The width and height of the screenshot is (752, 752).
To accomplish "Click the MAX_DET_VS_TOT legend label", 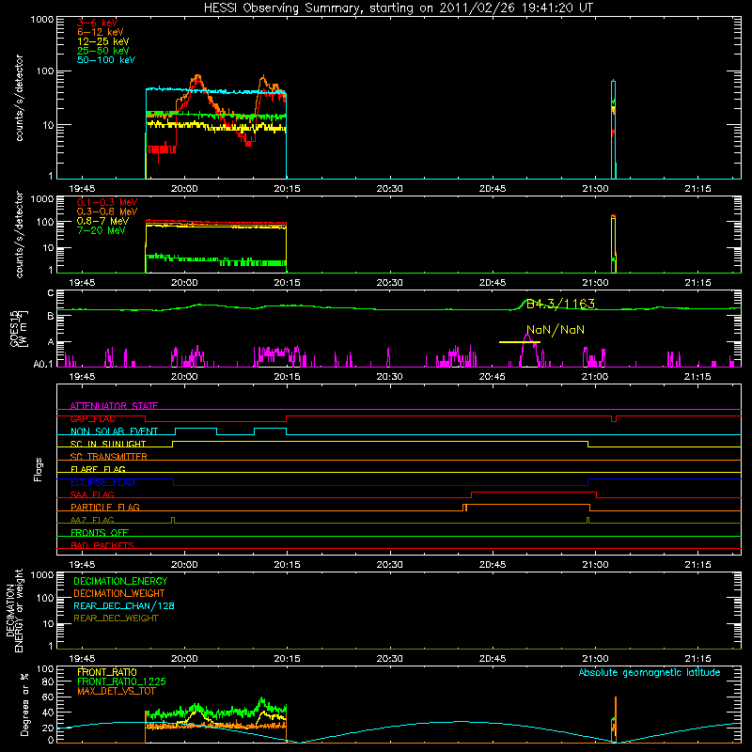I will click(117, 691).
